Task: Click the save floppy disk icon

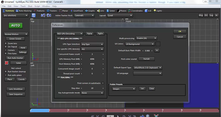Action: click(34, 15)
